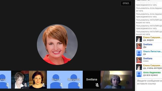Click the message 'да, очень интерес'
Viewport: 162px width, 91px height.
click(x=152, y=68)
